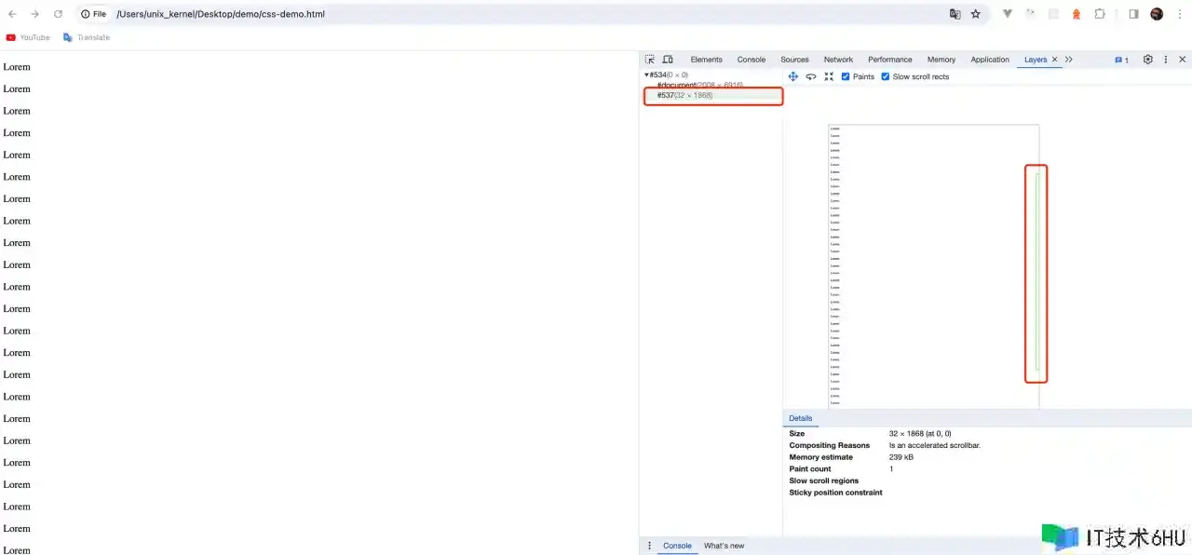This screenshot has height=555, width=1192.
Task: Disable Slow scroll rects checkbox
Action: click(886, 76)
